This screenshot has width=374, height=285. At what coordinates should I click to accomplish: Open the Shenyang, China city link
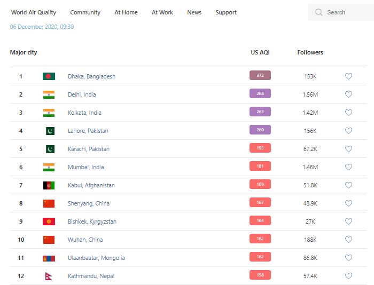coord(89,203)
